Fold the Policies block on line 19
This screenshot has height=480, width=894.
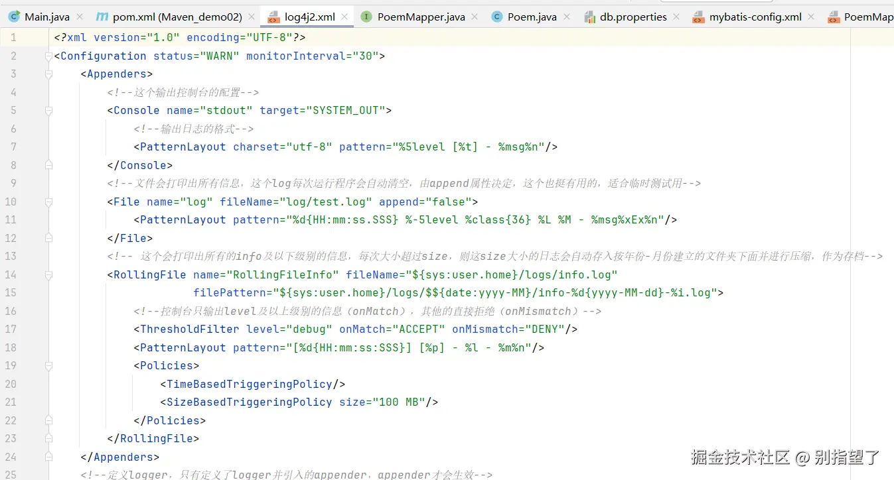[48, 366]
